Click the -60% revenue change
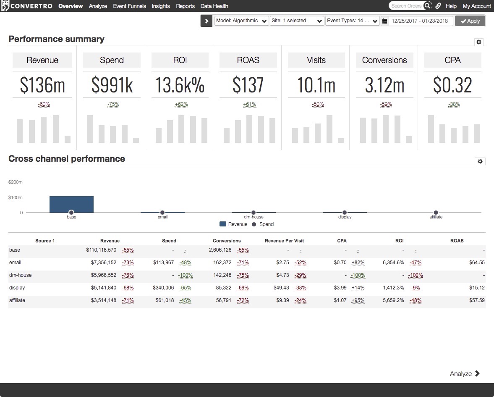This screenshot has height=397, width=494. pos(44,104)
